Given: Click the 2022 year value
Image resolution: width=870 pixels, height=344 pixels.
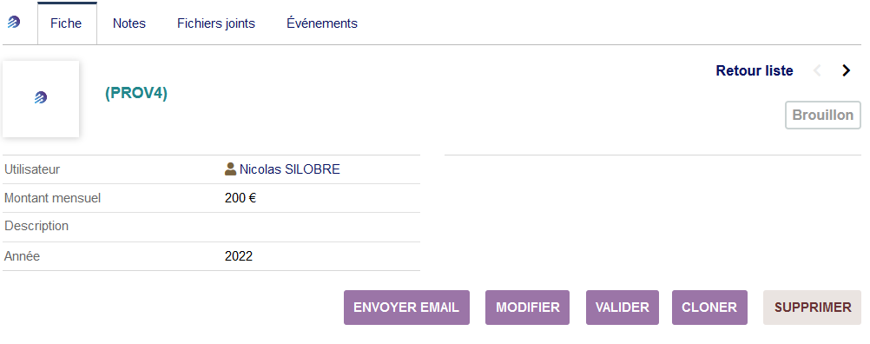Looking at the screenshot, I should tap(239, 256).
